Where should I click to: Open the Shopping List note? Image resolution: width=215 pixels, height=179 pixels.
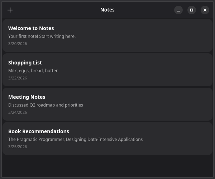coord(107,70)
